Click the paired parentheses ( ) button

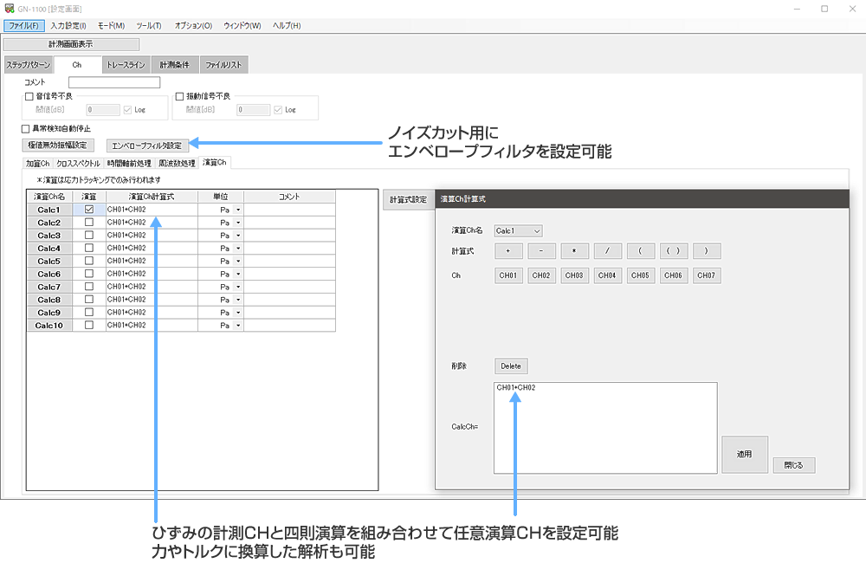674,251
